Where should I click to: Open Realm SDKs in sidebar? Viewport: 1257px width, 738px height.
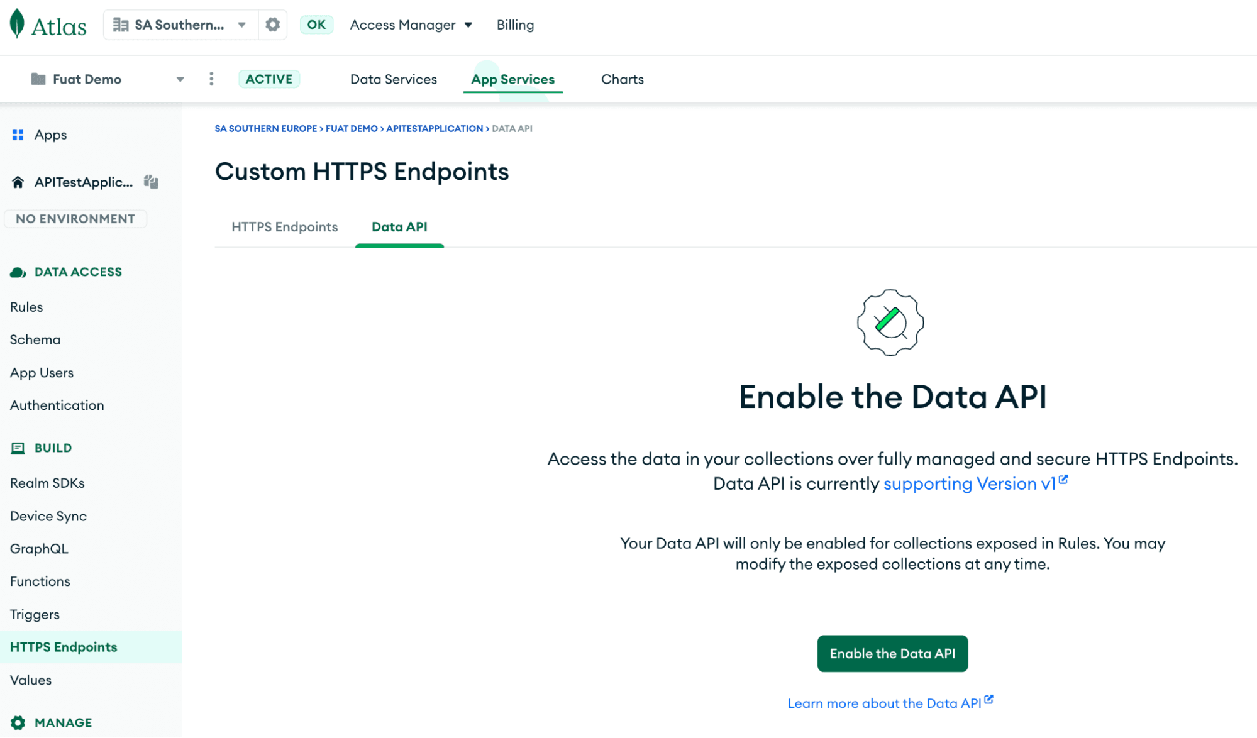coord(47,483)
